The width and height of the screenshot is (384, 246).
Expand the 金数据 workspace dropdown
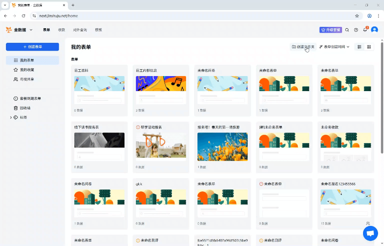coord(31,30)
